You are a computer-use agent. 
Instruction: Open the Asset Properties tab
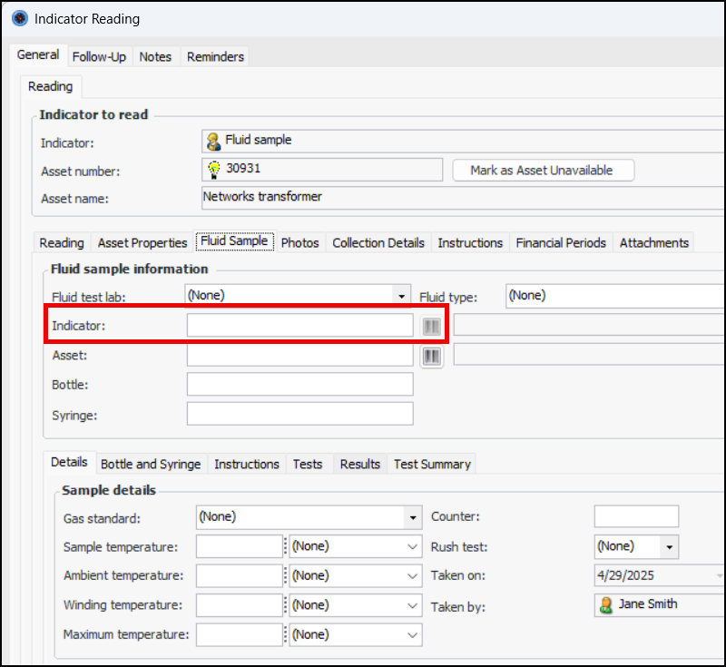tap(142, 242)
